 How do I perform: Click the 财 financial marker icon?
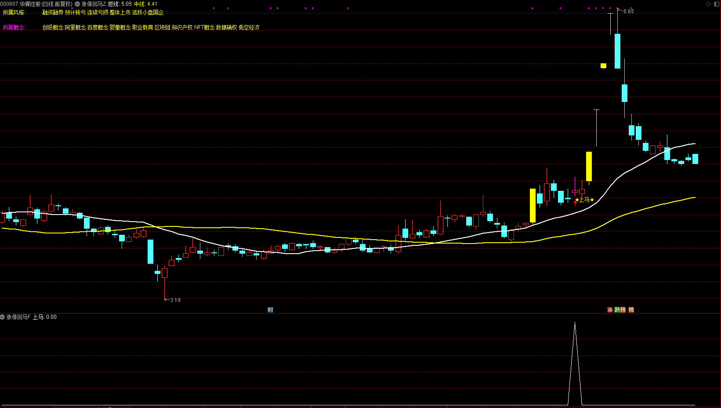tap(270, 310)
